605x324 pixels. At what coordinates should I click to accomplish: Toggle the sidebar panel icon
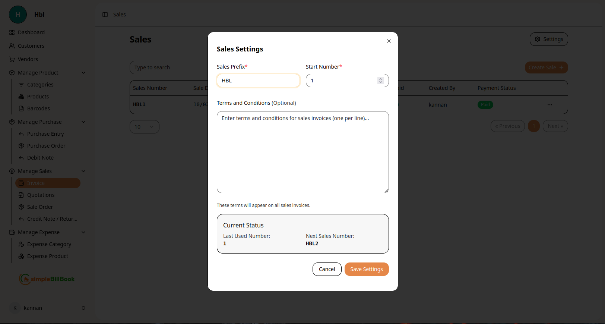coord(105,15)
